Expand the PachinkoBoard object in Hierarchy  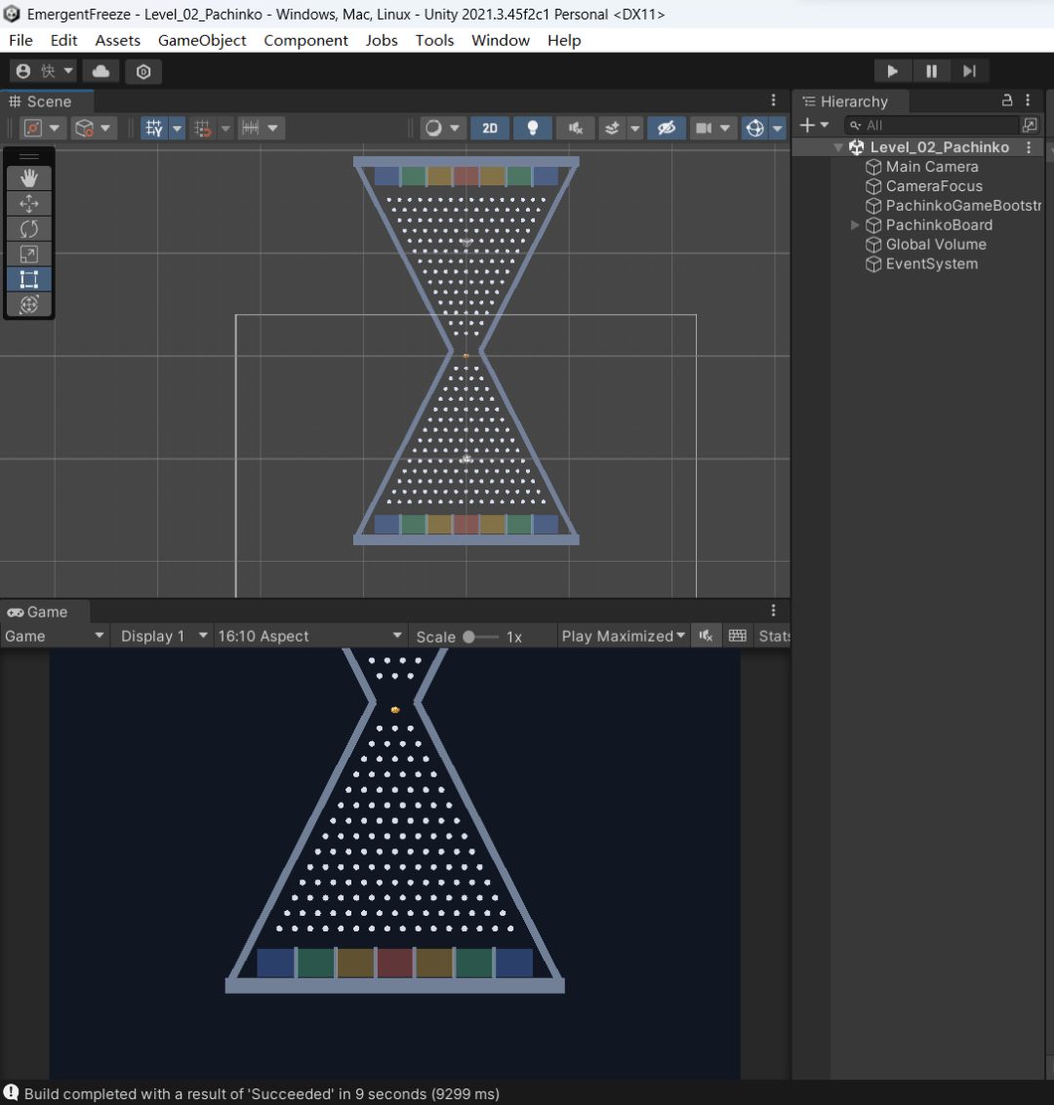[855, 225]
